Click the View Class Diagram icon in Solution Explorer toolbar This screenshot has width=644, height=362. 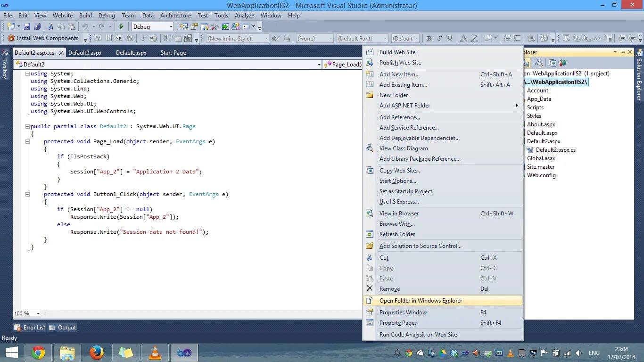[539, 63]
